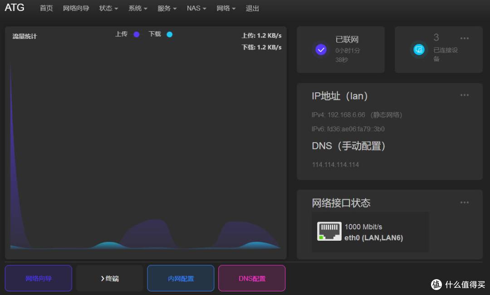
Task: Open the 终端 terminal button
Action: [110, 278]
